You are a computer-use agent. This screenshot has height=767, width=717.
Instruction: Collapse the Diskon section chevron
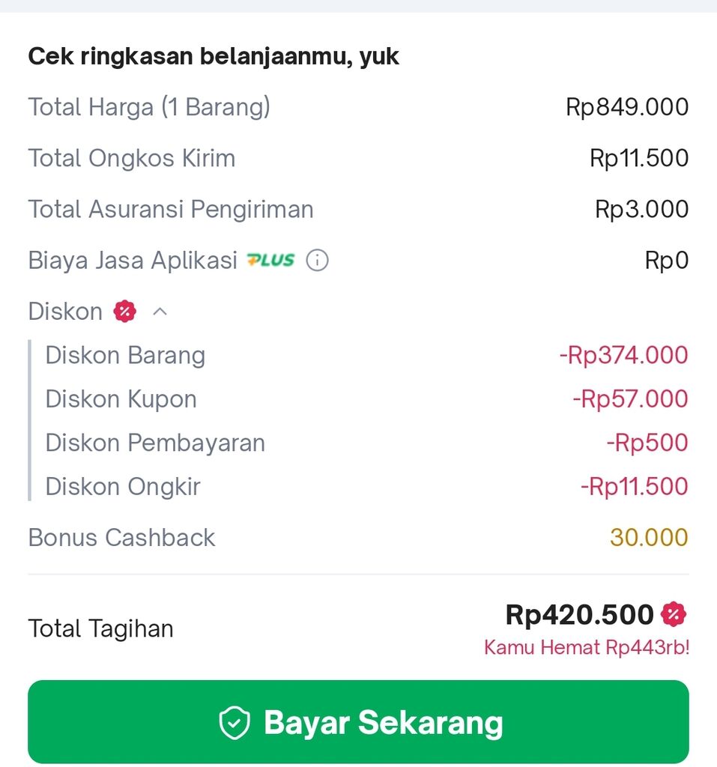[160, 312]
